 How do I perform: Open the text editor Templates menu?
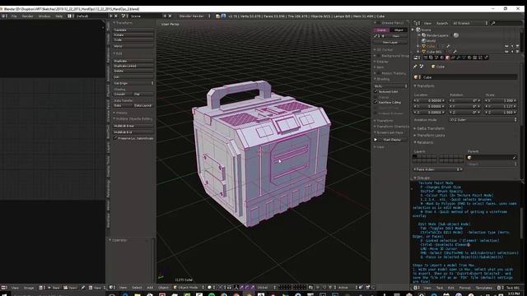484,288
